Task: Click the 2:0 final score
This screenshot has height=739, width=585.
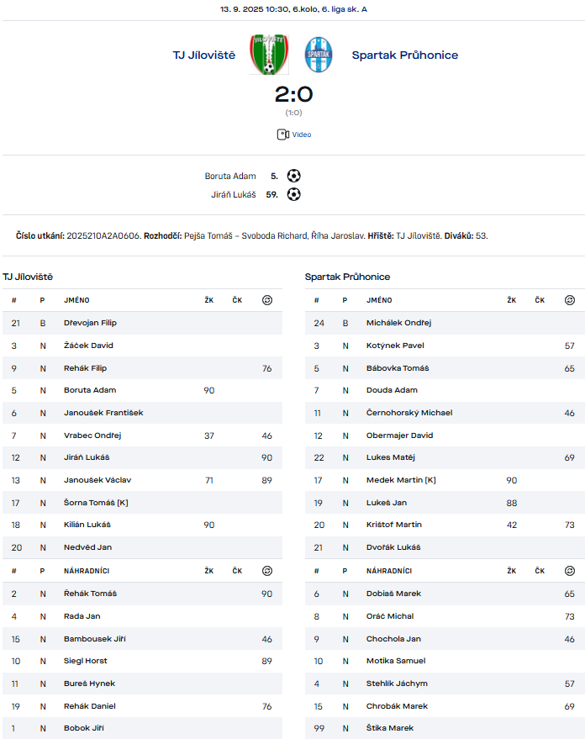Action: tap(293, 94)
